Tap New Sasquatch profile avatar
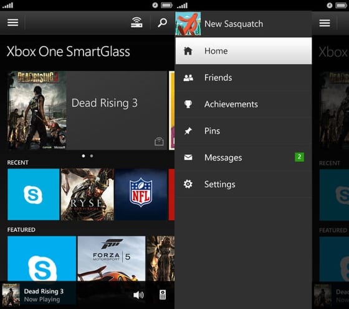Screen dimensions: 349x309 188,24
